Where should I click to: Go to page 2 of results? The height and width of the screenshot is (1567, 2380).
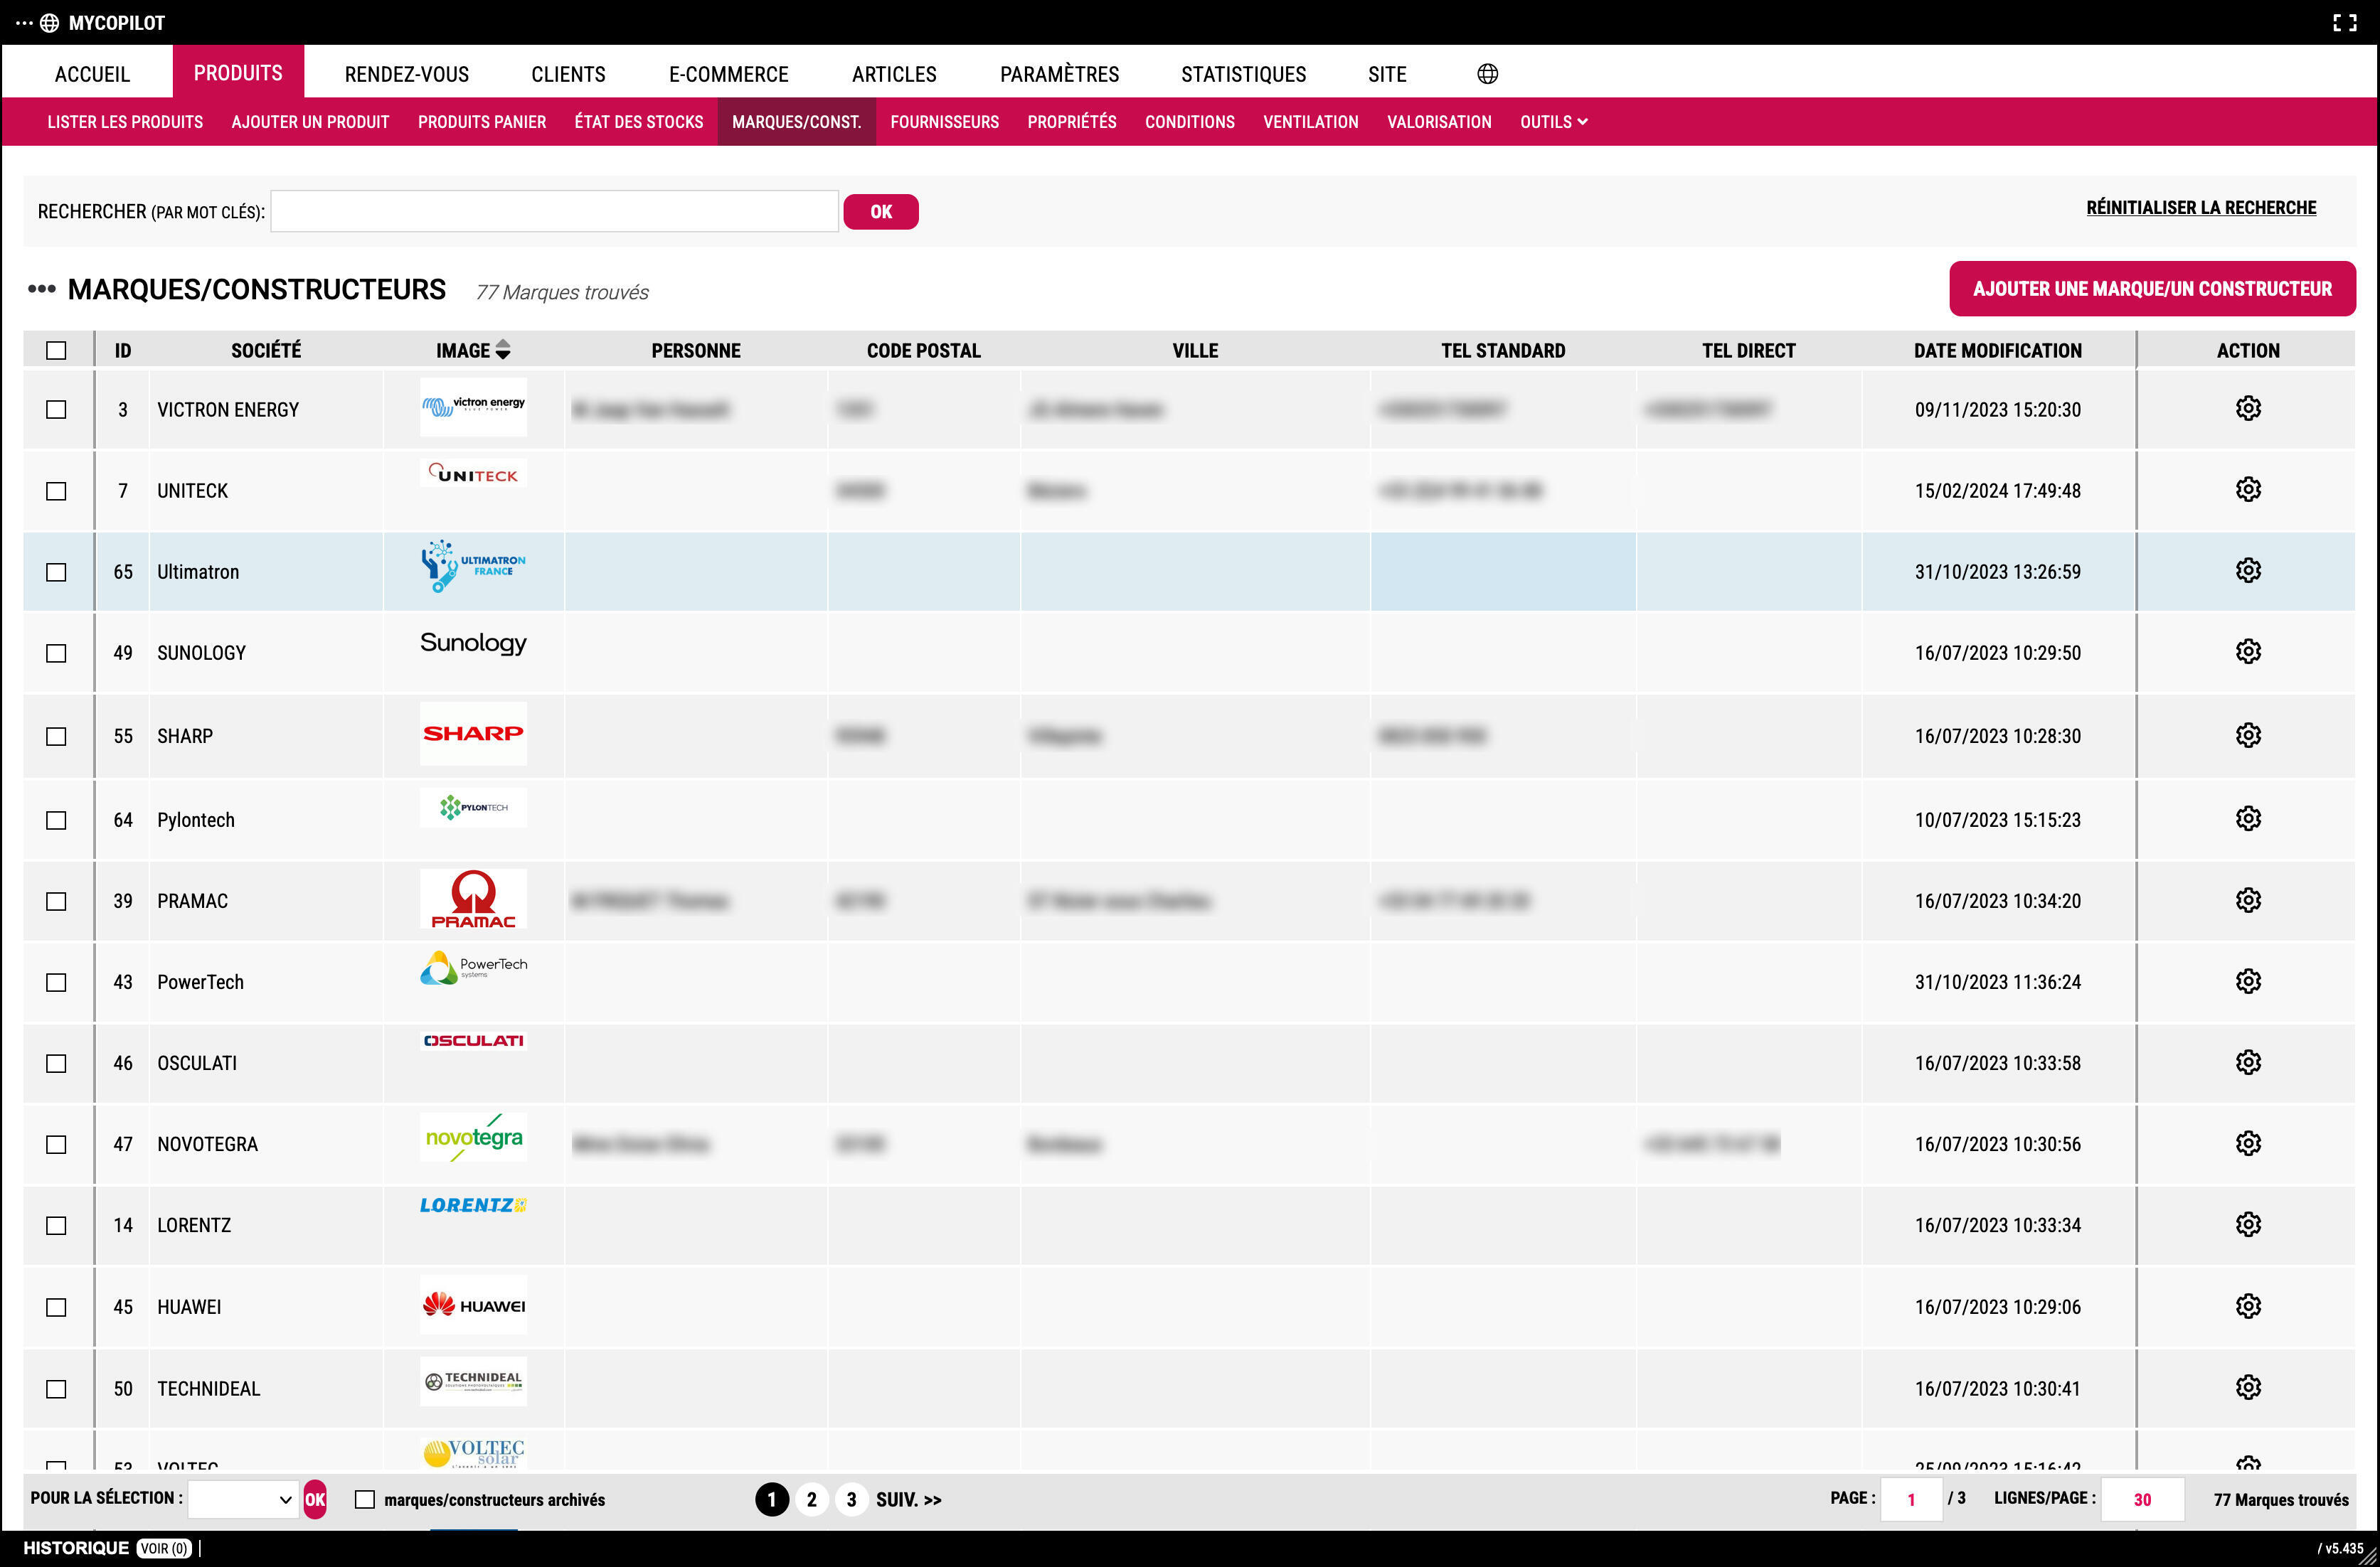coord(812,1499)
